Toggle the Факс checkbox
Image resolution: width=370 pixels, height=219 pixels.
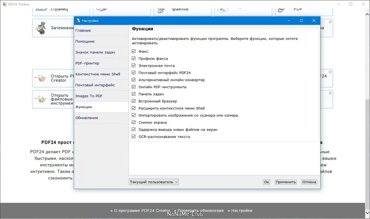click(x=134, y=51)
